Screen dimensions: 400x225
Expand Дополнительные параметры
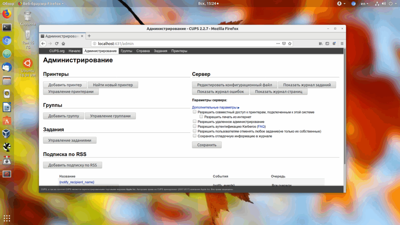[x=216, y=107]
